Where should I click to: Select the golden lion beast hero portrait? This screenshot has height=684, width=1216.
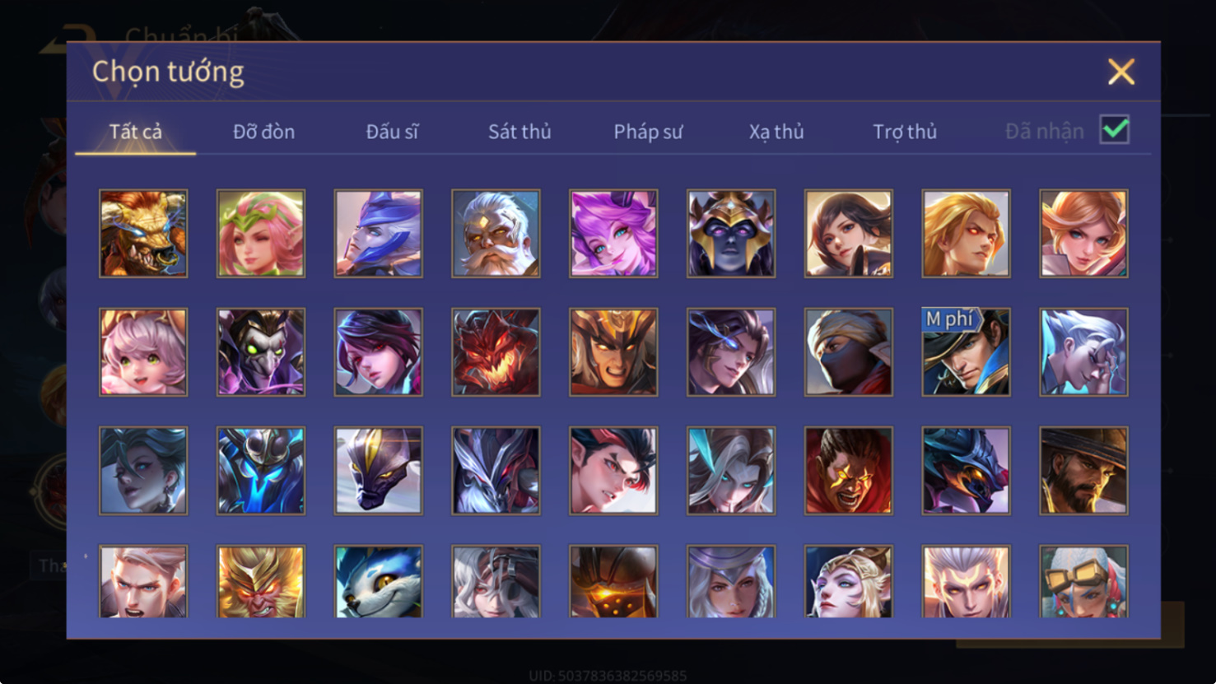click(143, 234)
